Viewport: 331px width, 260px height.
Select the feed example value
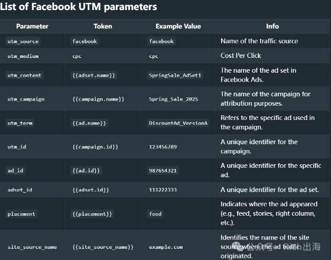(x=155, y=214)
